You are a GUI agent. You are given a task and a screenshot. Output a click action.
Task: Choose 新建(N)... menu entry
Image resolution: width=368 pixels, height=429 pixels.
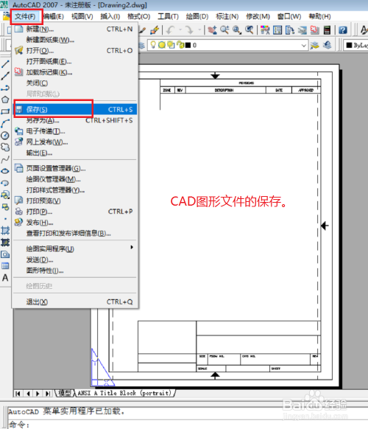(x=75, y=29)
